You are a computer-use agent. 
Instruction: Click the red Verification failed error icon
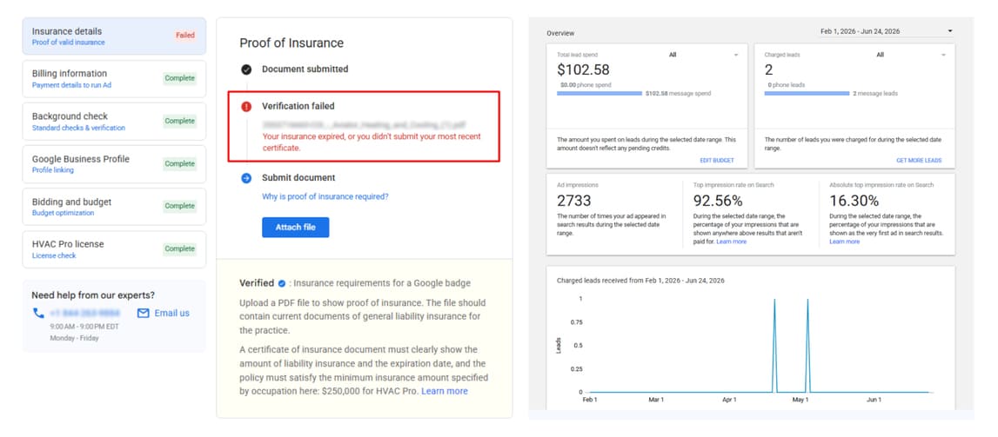(246, 107)
